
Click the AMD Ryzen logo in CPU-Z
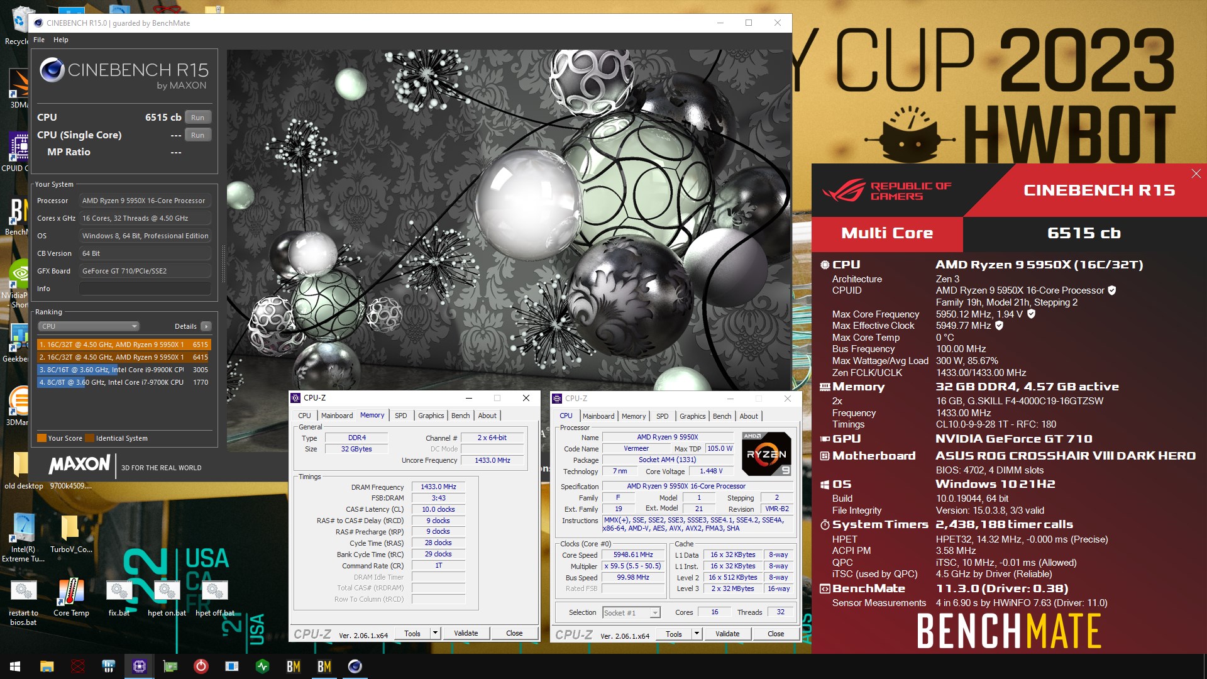click(766, 453)
